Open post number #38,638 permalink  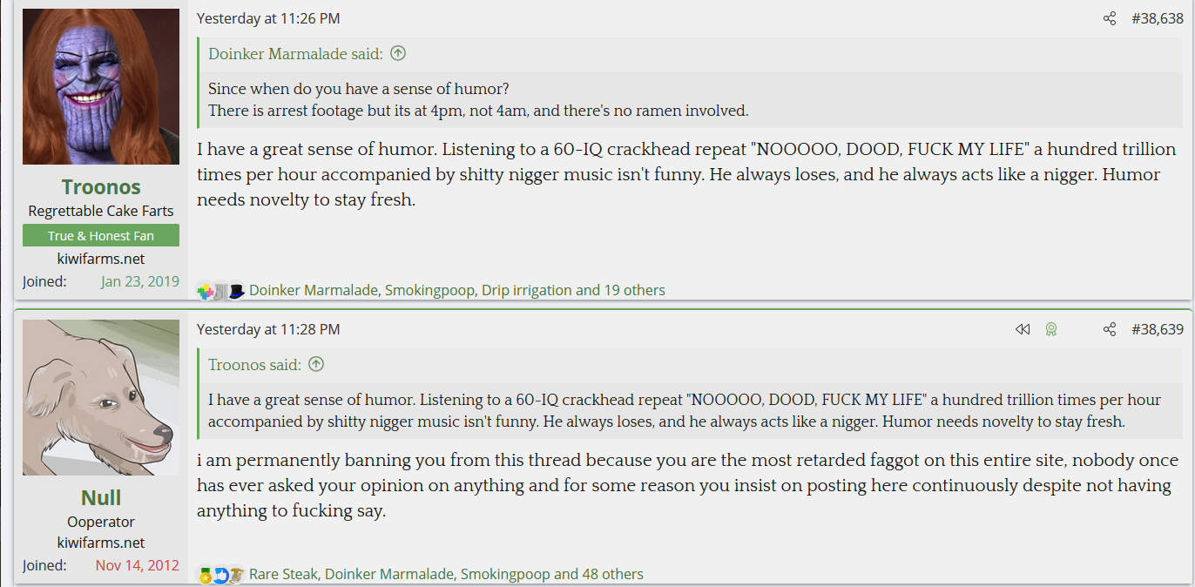(x=1157, y=19)
